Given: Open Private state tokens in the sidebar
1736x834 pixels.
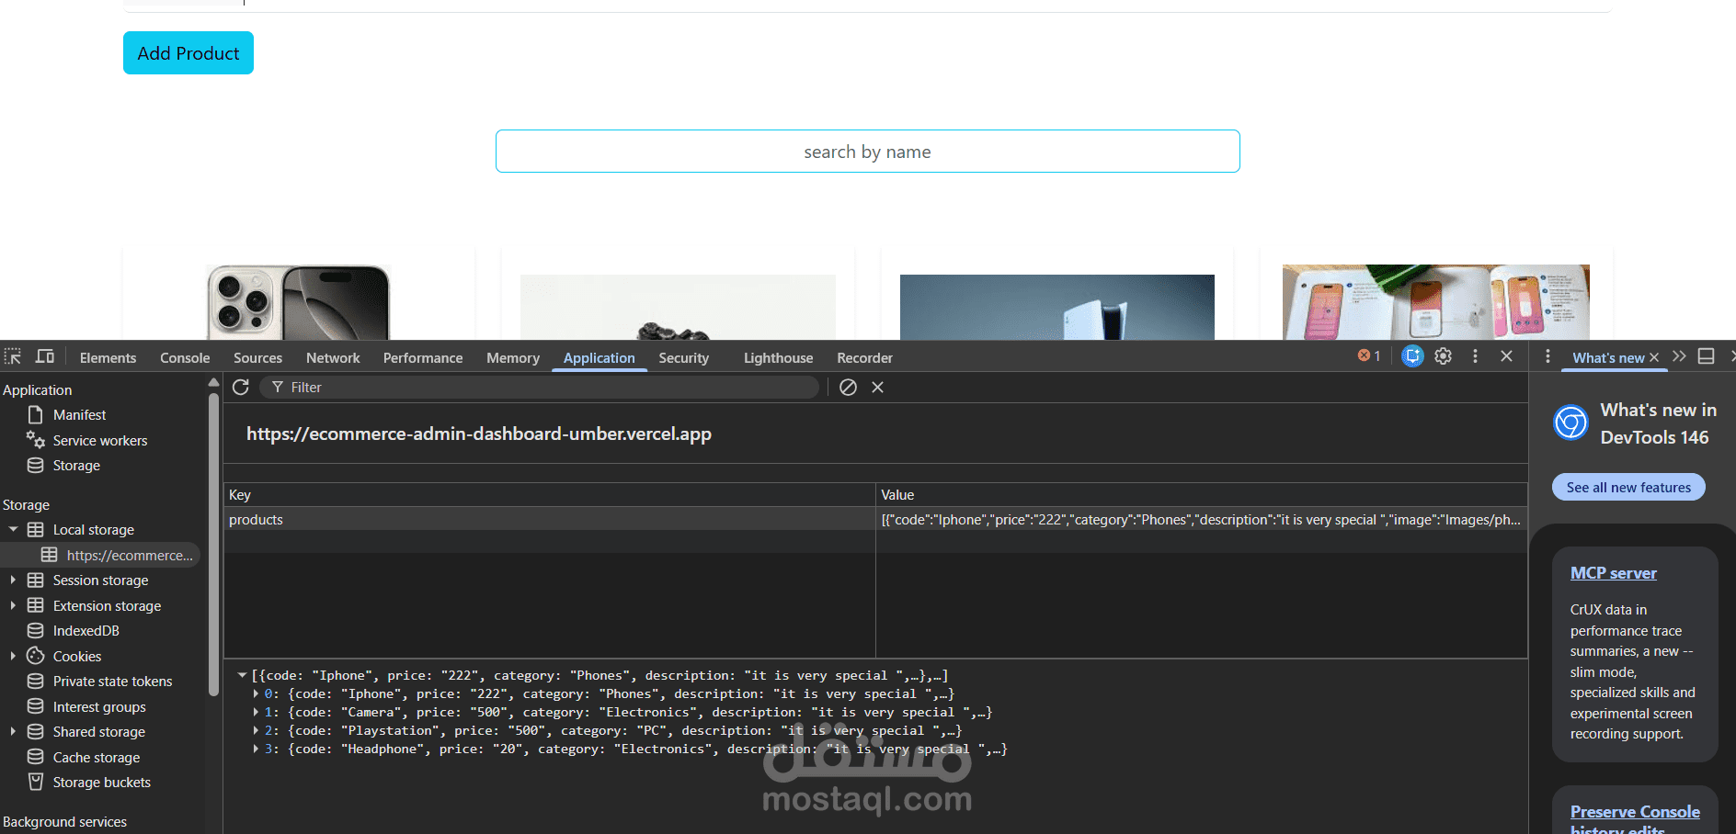Looking at the screenshot, I should tap(112, 682).
